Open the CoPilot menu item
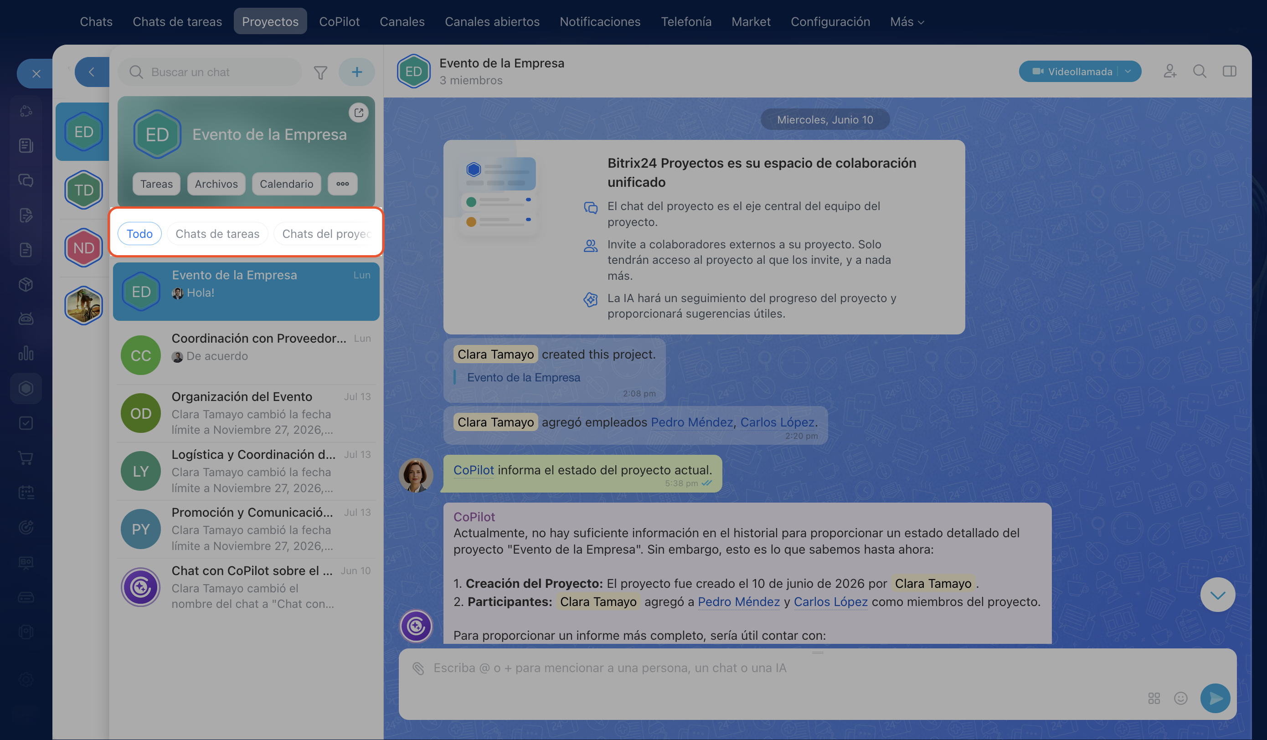The width and height of the screenshot is (1267, 740). pyautogui.click(x=340, y=21)
